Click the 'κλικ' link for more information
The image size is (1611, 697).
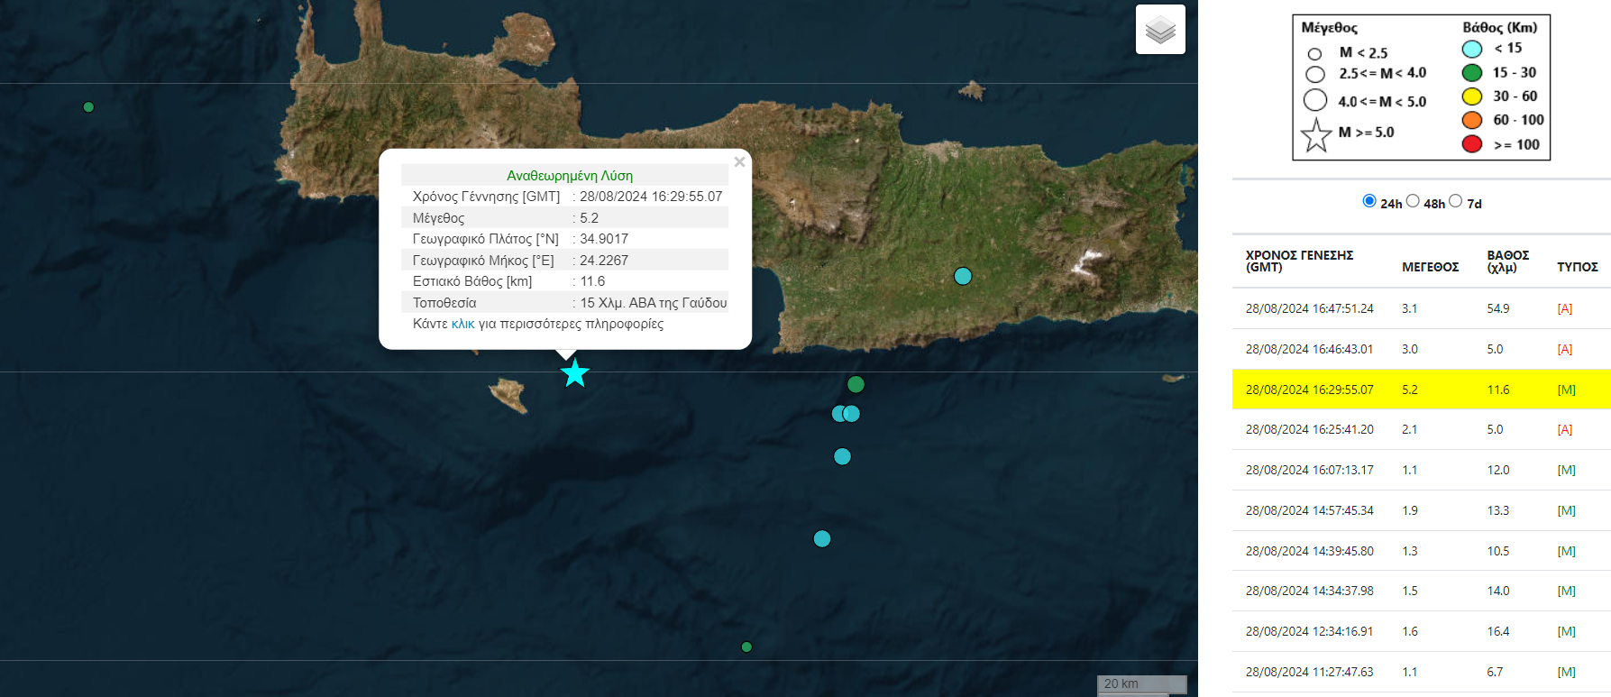tap(462, 324)
